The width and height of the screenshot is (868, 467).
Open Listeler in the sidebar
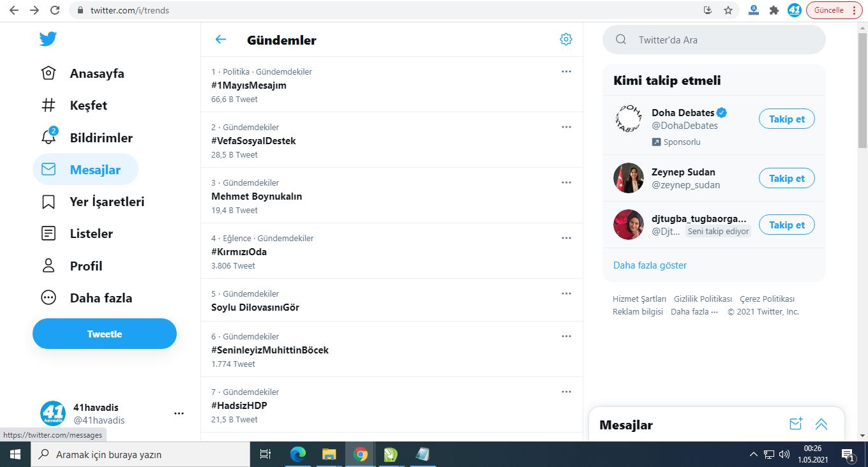point(77,233)
